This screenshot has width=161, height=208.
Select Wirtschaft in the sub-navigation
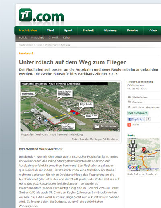(x=37, y=37)
